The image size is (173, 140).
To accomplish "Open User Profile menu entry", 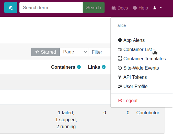I will pos(142,86).
